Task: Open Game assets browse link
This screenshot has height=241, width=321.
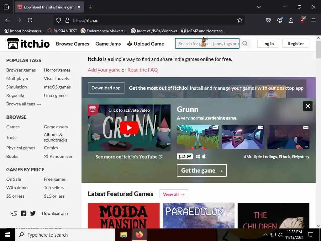Action: coord(56,127)
